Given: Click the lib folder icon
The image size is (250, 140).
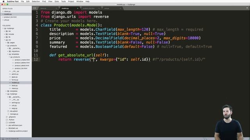Looking at the screenshot, I should pyautogui.click(x=7, y=37).
